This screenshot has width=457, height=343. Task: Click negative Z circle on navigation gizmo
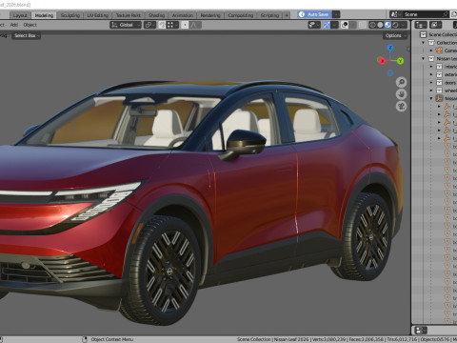point(390,73)
